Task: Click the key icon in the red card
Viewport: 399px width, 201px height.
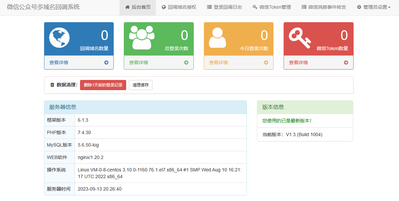Action: [x=299, y=38]
